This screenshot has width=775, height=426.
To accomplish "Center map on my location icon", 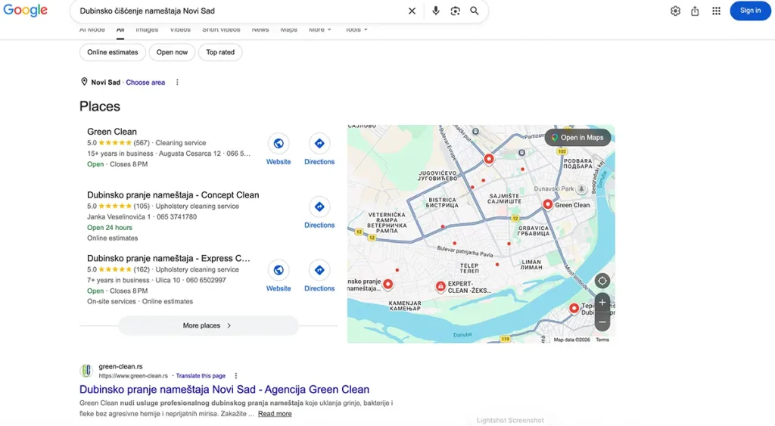I will click(602, 281).
